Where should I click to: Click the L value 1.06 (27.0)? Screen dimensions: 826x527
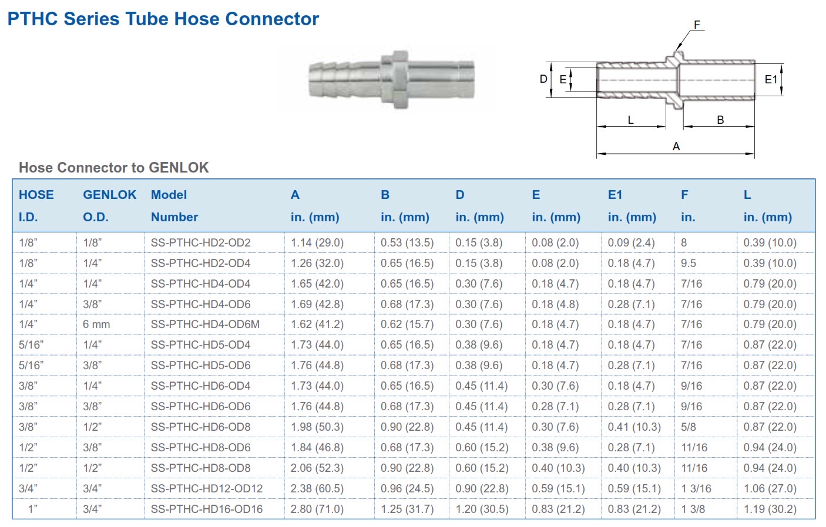(770, 489)
